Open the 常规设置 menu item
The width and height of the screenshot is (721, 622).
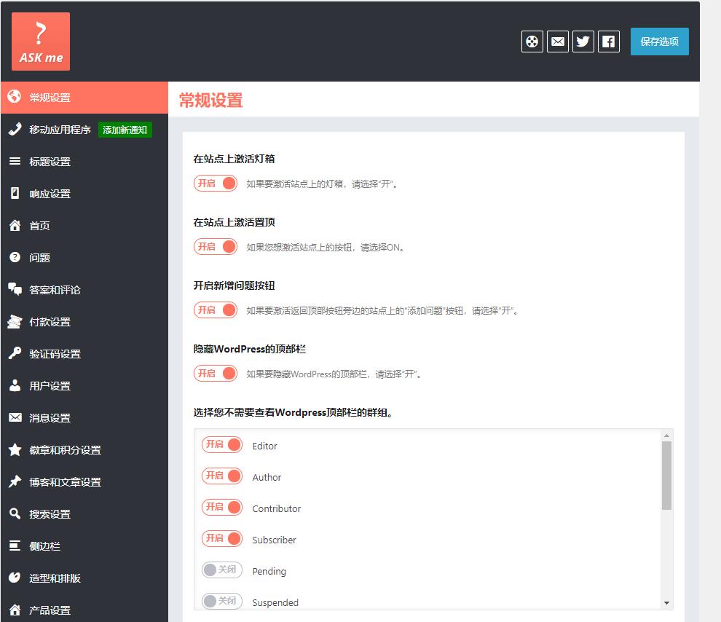[84, 98]
